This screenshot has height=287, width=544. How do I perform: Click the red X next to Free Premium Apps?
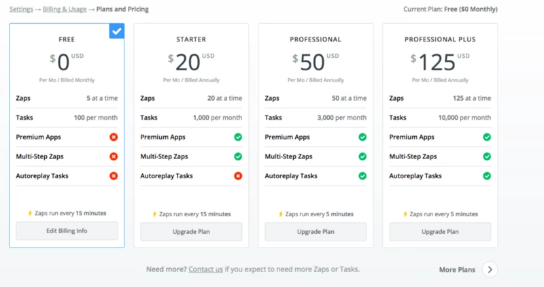113,137
